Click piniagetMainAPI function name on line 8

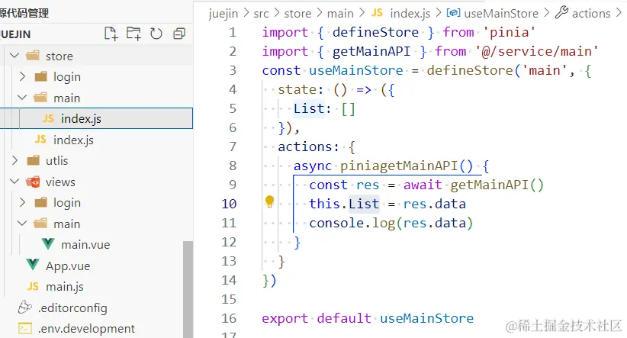[x=399, y=166]
